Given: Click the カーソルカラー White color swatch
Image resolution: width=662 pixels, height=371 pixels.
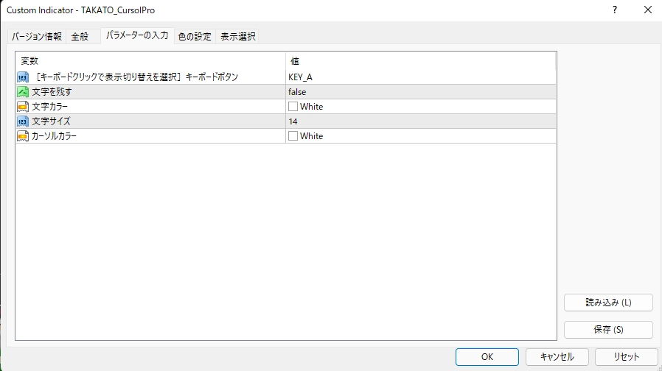Looking at the screenshot, I should tap(293, 135).
